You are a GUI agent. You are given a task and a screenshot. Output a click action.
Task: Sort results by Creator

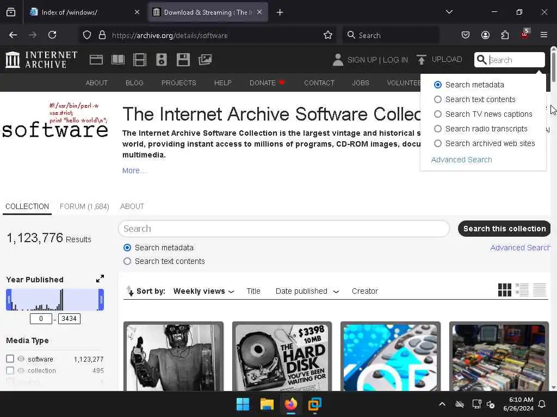pos(365,291)
